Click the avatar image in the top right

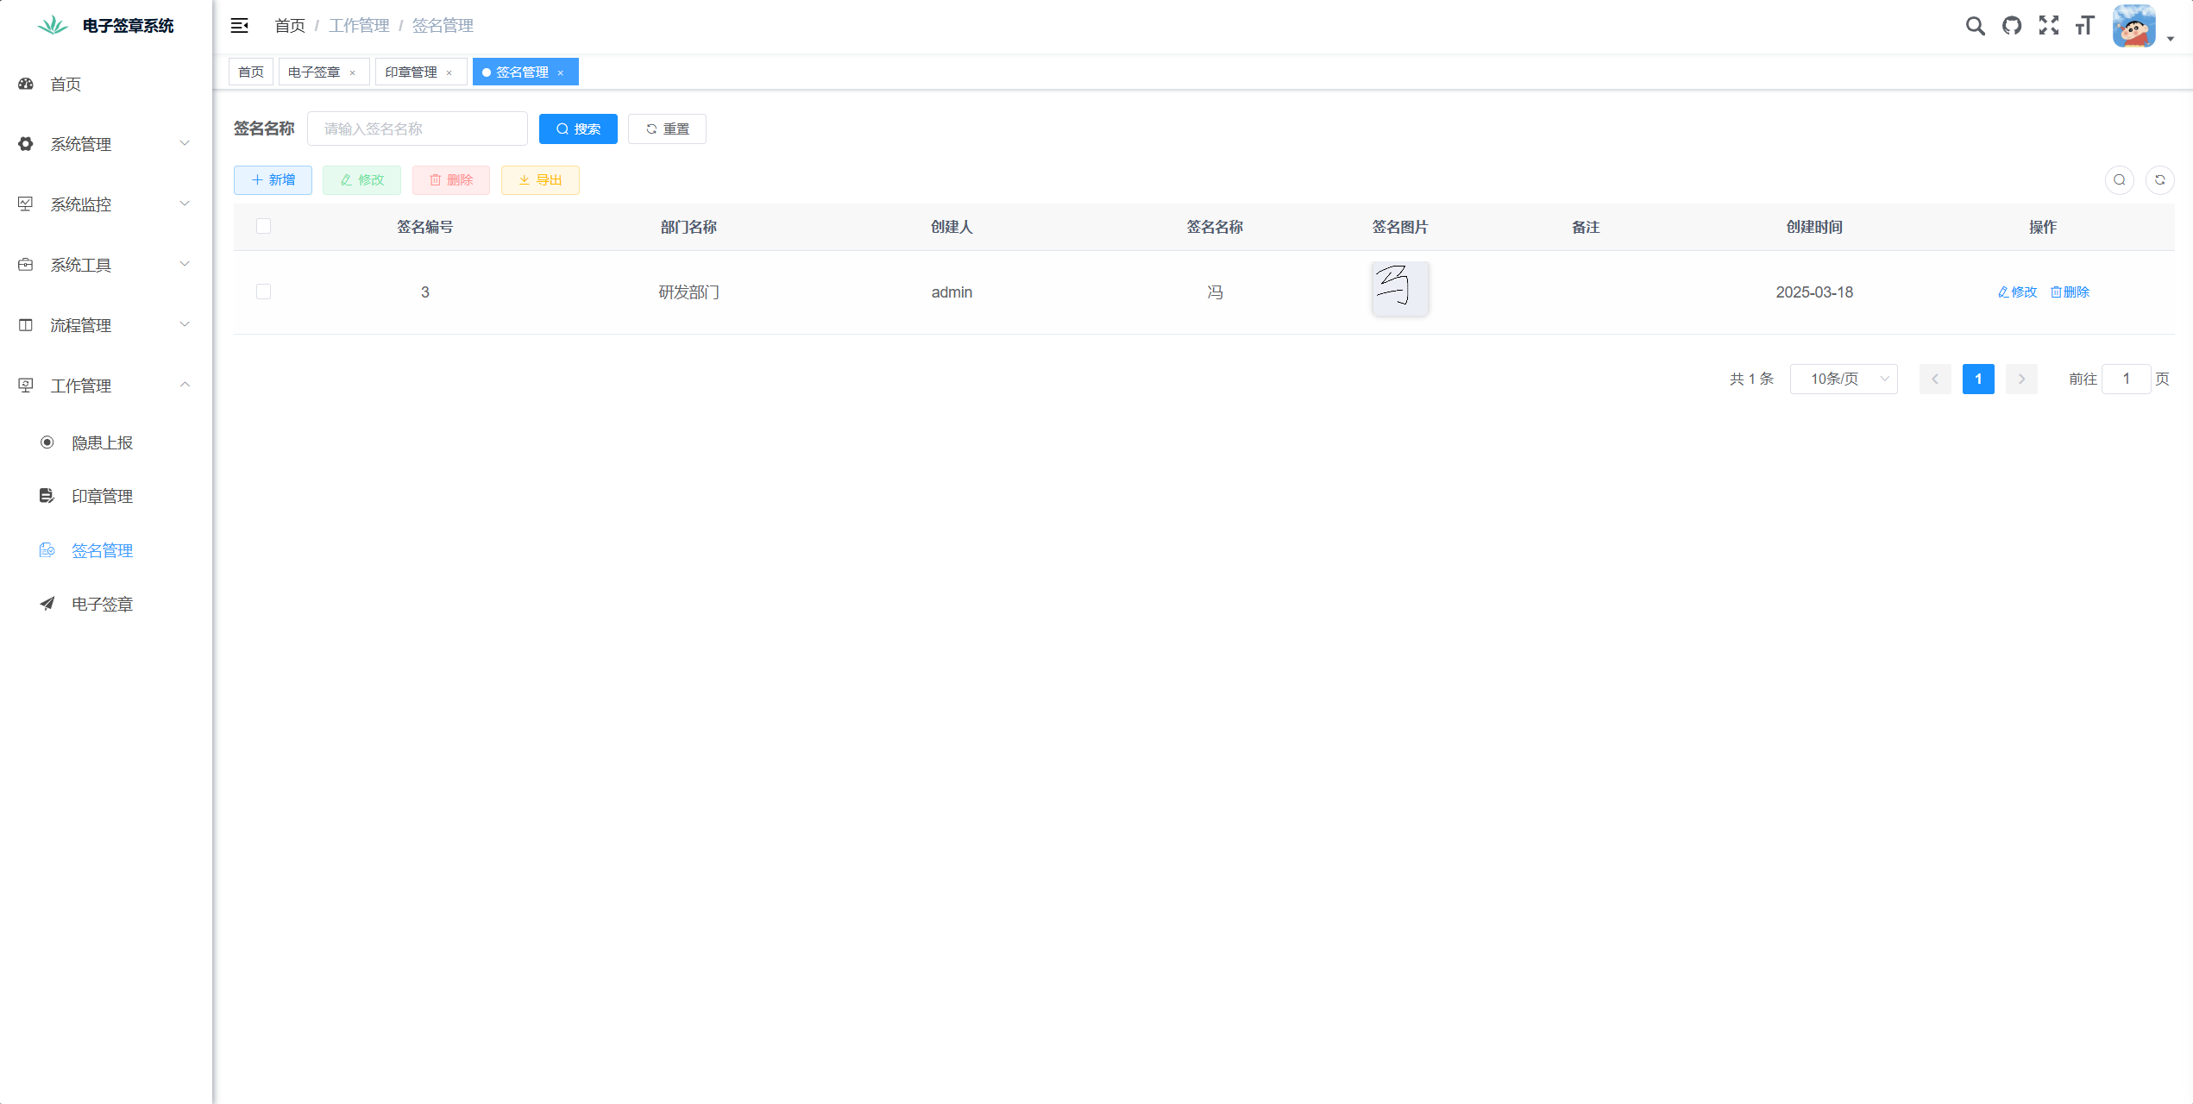coord(2133,26)
